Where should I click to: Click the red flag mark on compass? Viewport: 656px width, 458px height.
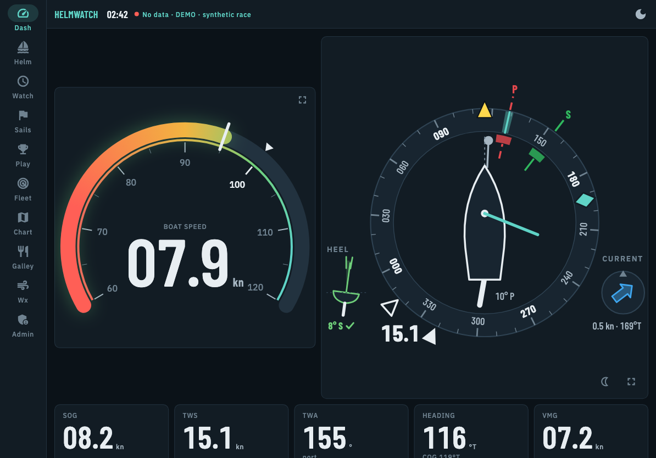(x=503, y=139)
